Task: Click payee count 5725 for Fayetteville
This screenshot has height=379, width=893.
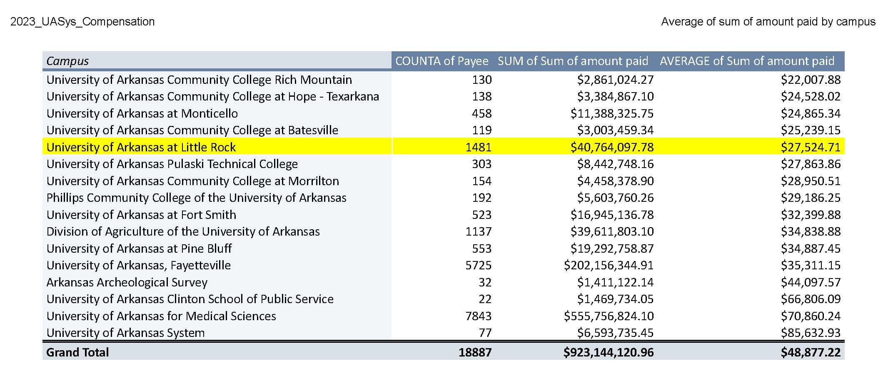Action: coord(479,265)
